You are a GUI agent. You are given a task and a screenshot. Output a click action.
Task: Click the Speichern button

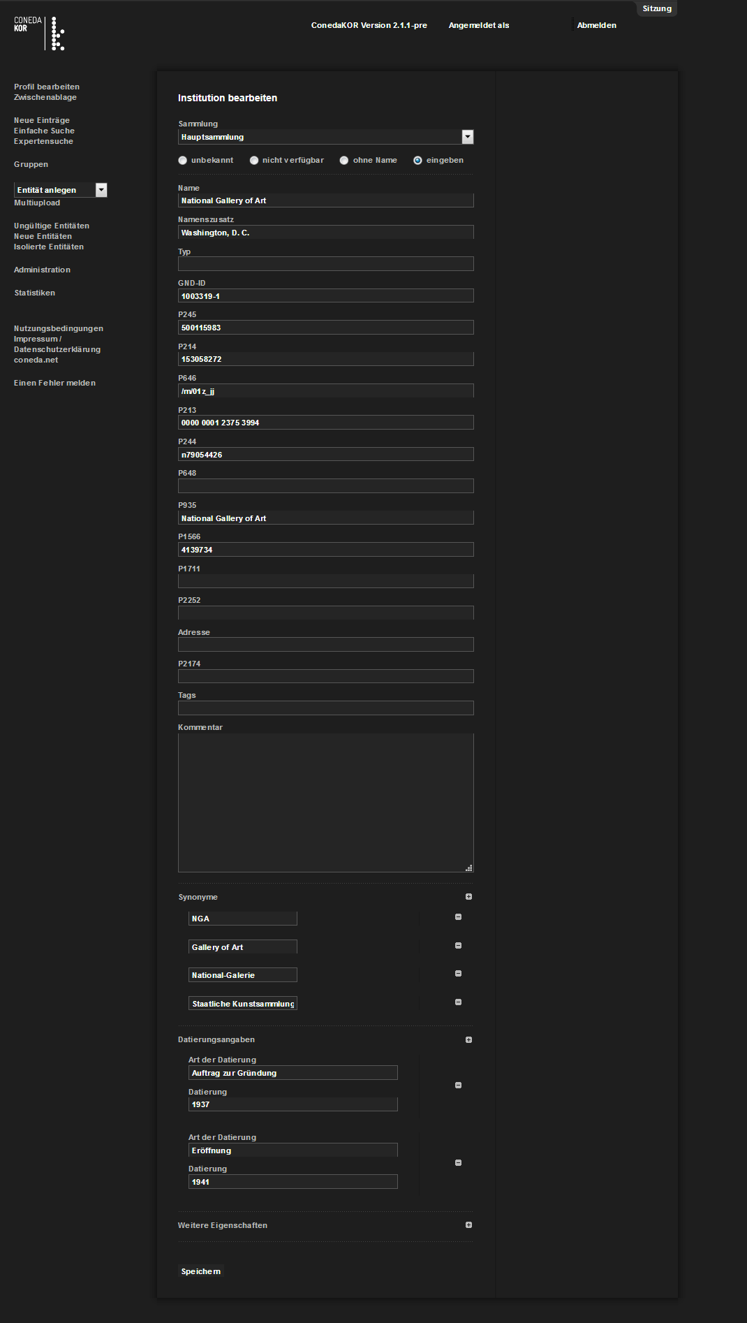201,1272
